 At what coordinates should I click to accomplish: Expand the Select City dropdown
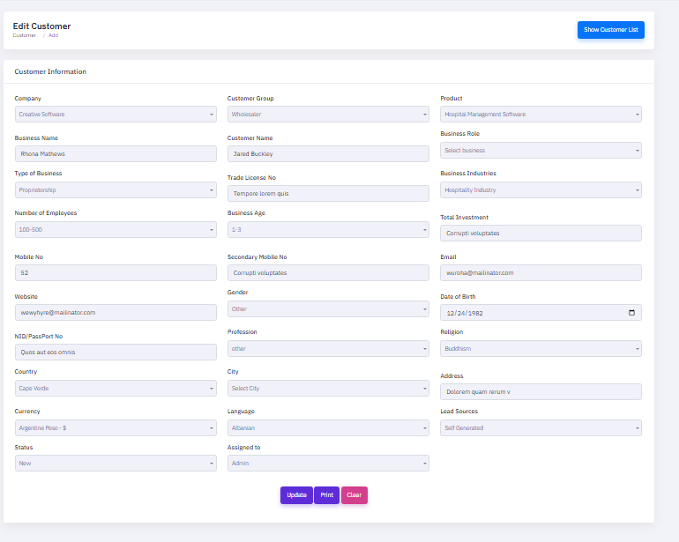[328, 388]
